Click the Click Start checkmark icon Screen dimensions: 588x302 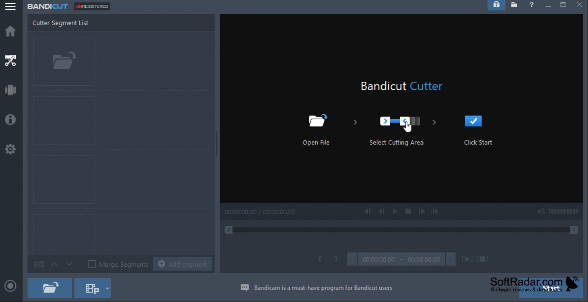click(473, 121)
